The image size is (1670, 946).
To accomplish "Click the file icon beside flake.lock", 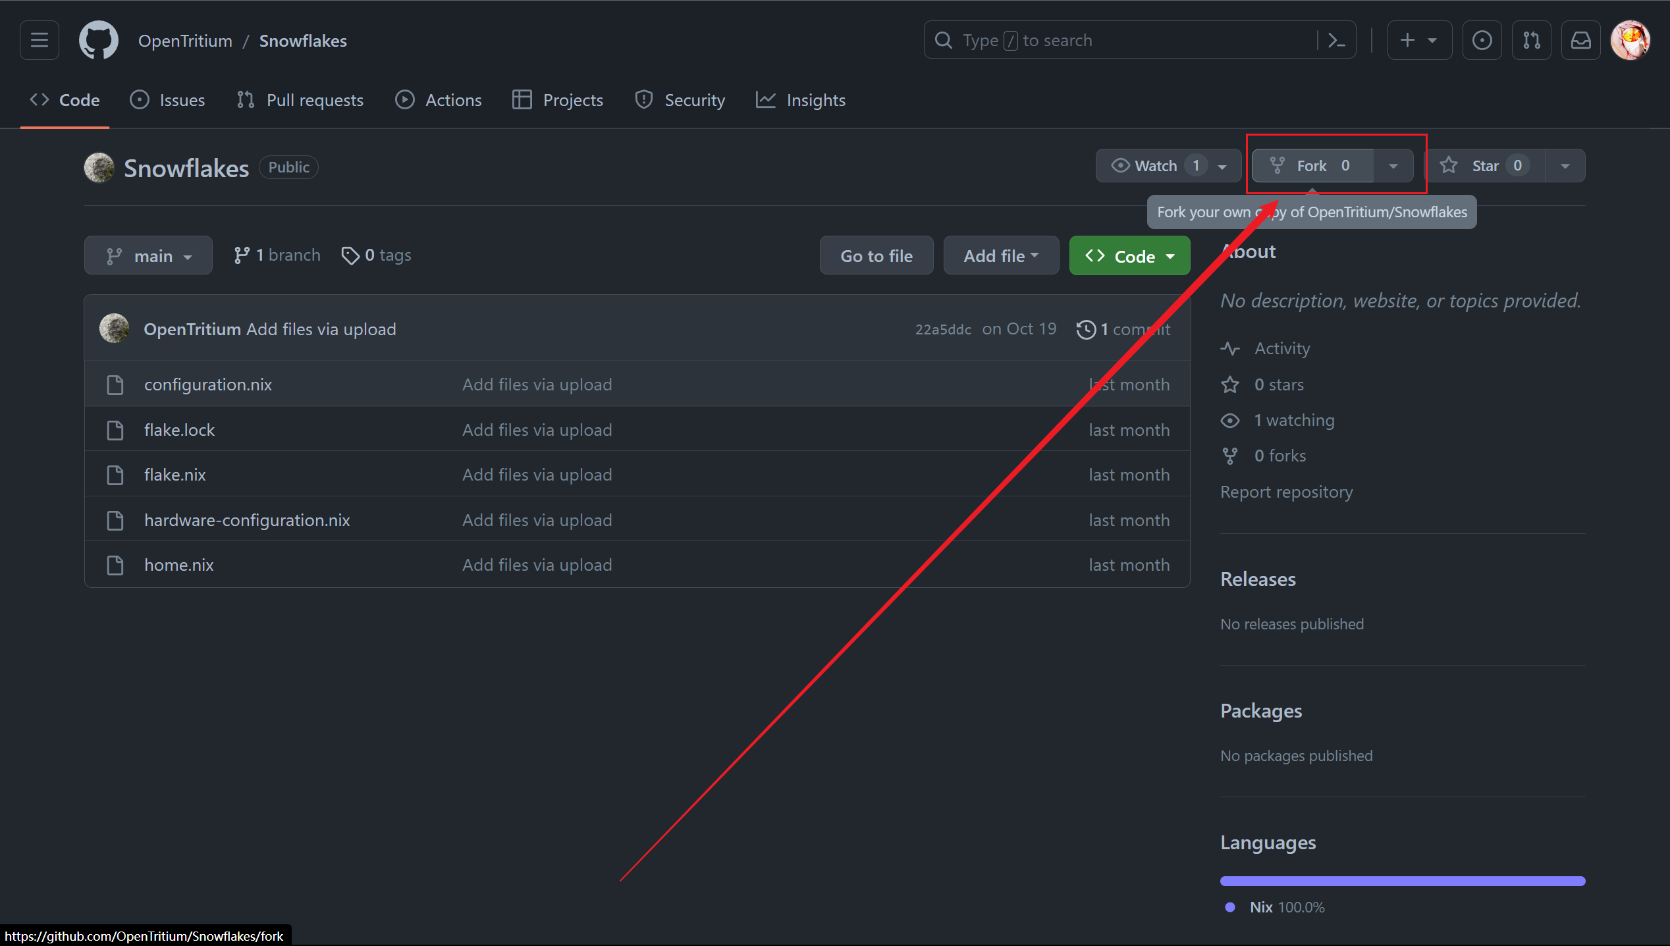I will pos(115,430).
